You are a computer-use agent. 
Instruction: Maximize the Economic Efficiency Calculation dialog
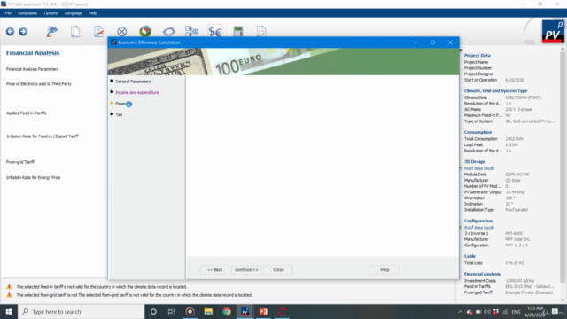(x=433, y=43)
